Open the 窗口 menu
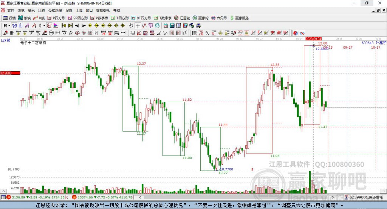This screenshot has height=209, width=387. pyautogui.click(x=89, y=10)
